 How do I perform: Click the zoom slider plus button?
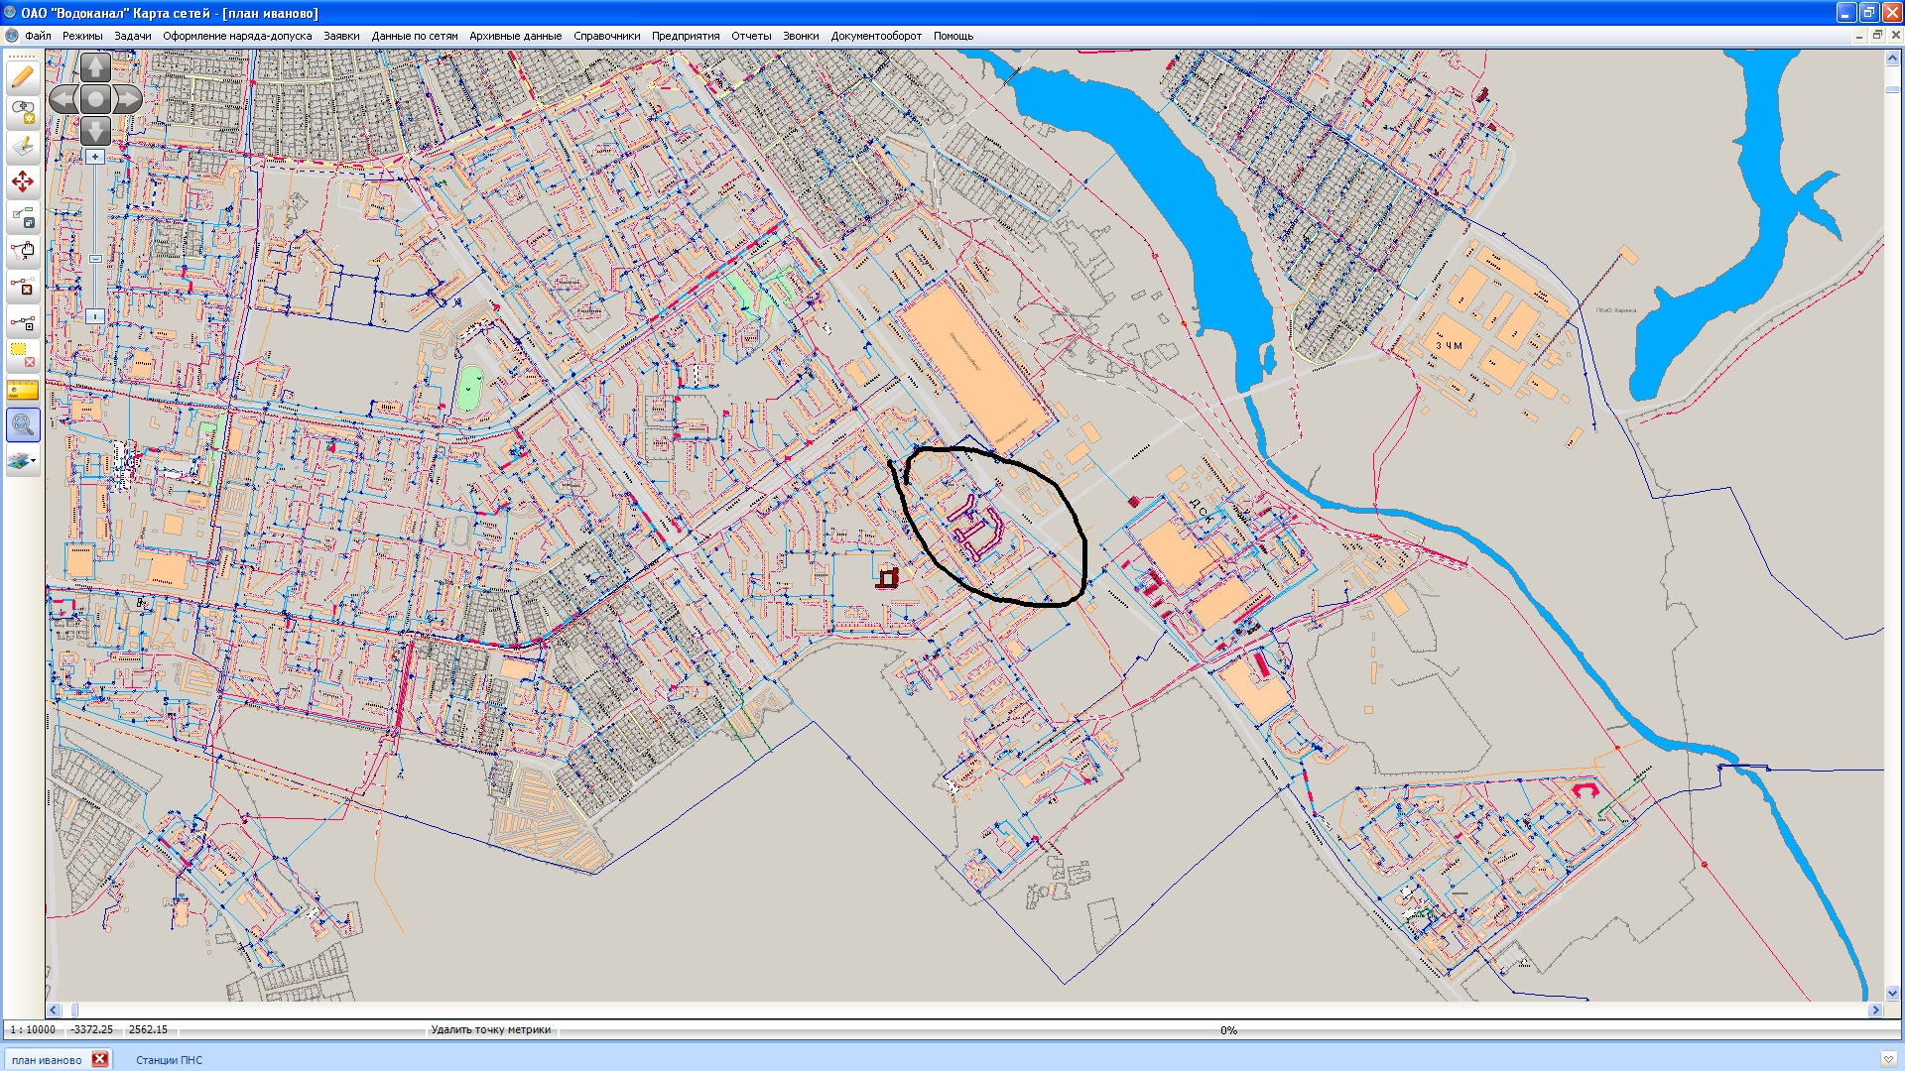tap(95, 157)
